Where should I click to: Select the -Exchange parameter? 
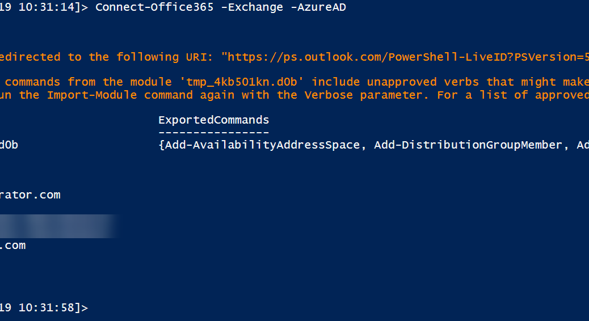[252, 7]
